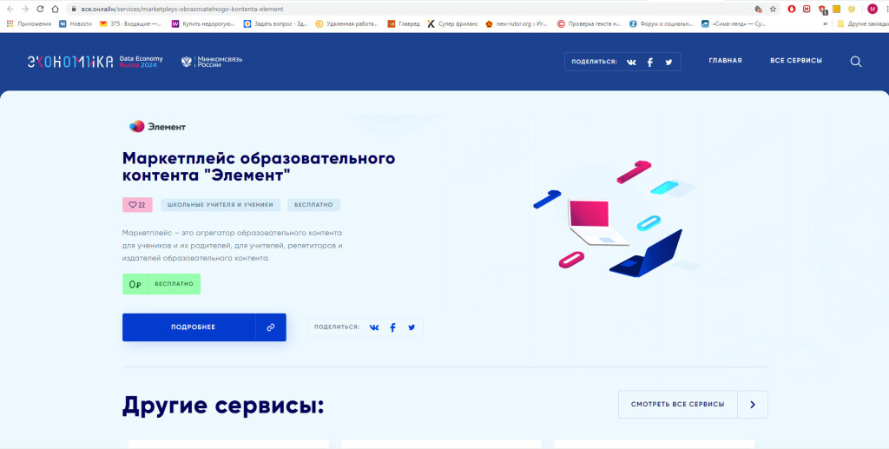Open ВСЕ СЕРВИСЫ in navigation

click(x=796, y=61)
